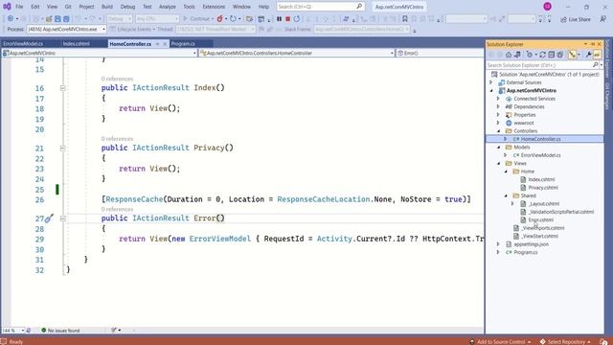Viewport: 613px width, 345px height.
Task: Open the Process dropdown
Action: (x=103, y=30)
